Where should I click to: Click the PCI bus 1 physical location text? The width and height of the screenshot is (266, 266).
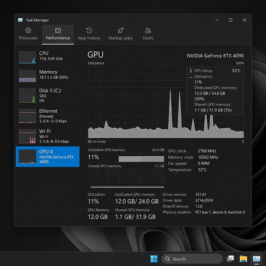point(220,212)
